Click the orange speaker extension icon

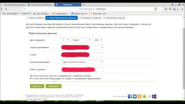[166, 9]
